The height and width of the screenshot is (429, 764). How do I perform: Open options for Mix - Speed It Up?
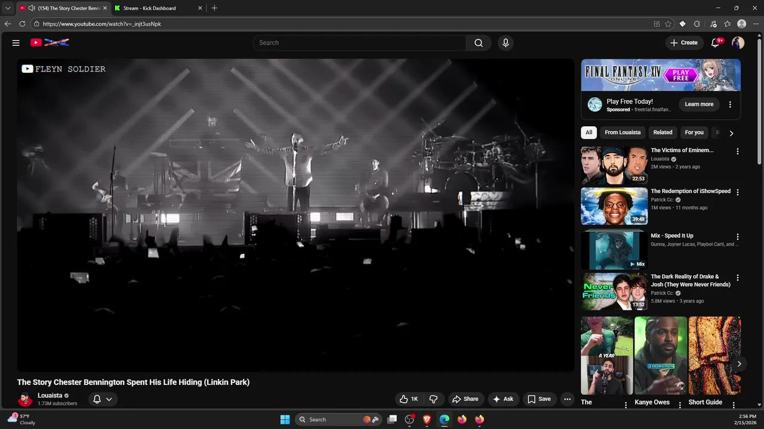(738, 237)
